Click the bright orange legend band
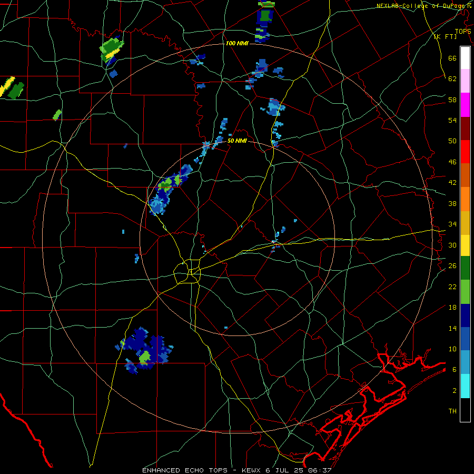Screen dimensions: 474x474 coord(465,199)
